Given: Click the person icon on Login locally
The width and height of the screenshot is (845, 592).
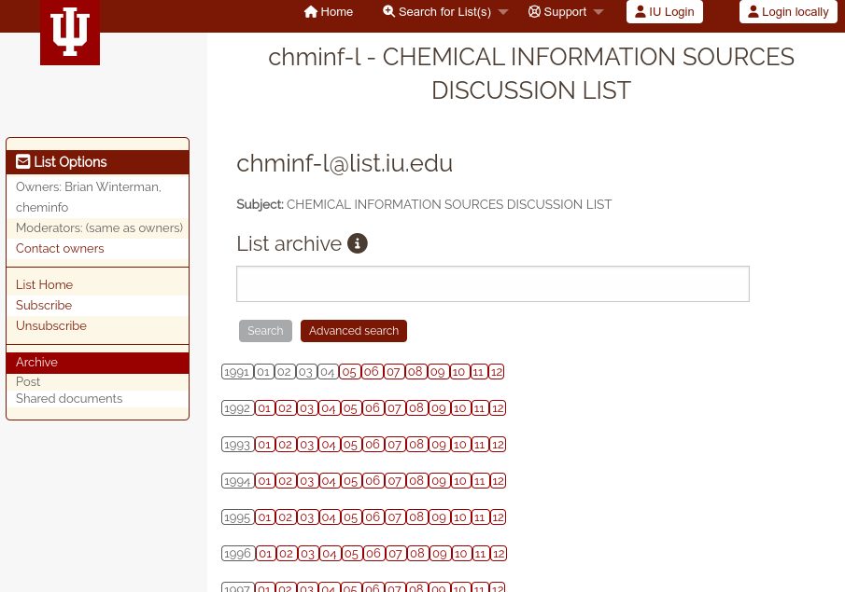Looking at the screenshot, I should point(753,12).
